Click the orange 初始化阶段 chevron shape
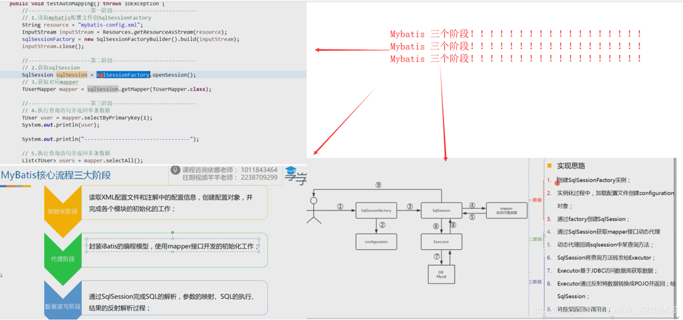683x320 pixels. click(x=63, y=211)
